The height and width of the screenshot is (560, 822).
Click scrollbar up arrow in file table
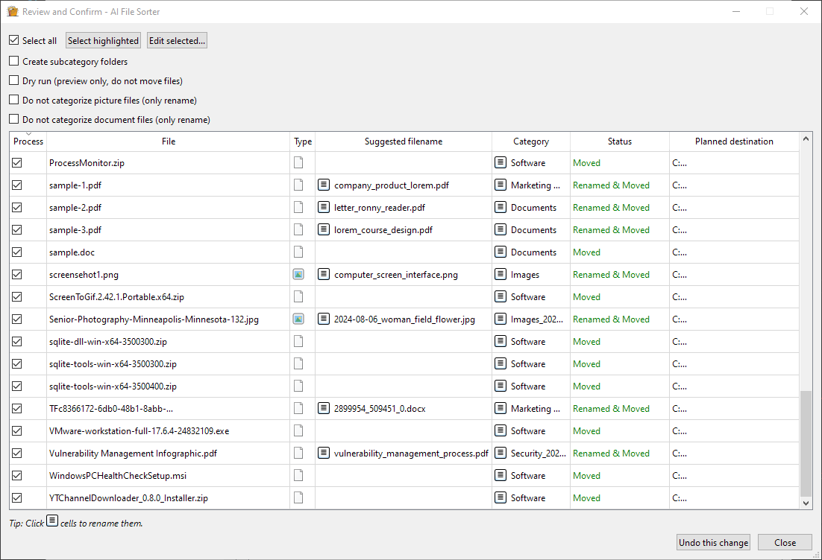806,139
